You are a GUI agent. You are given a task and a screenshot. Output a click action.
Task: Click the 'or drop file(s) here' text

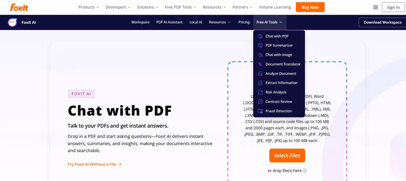pyautogui.click(x=285, y=171)
